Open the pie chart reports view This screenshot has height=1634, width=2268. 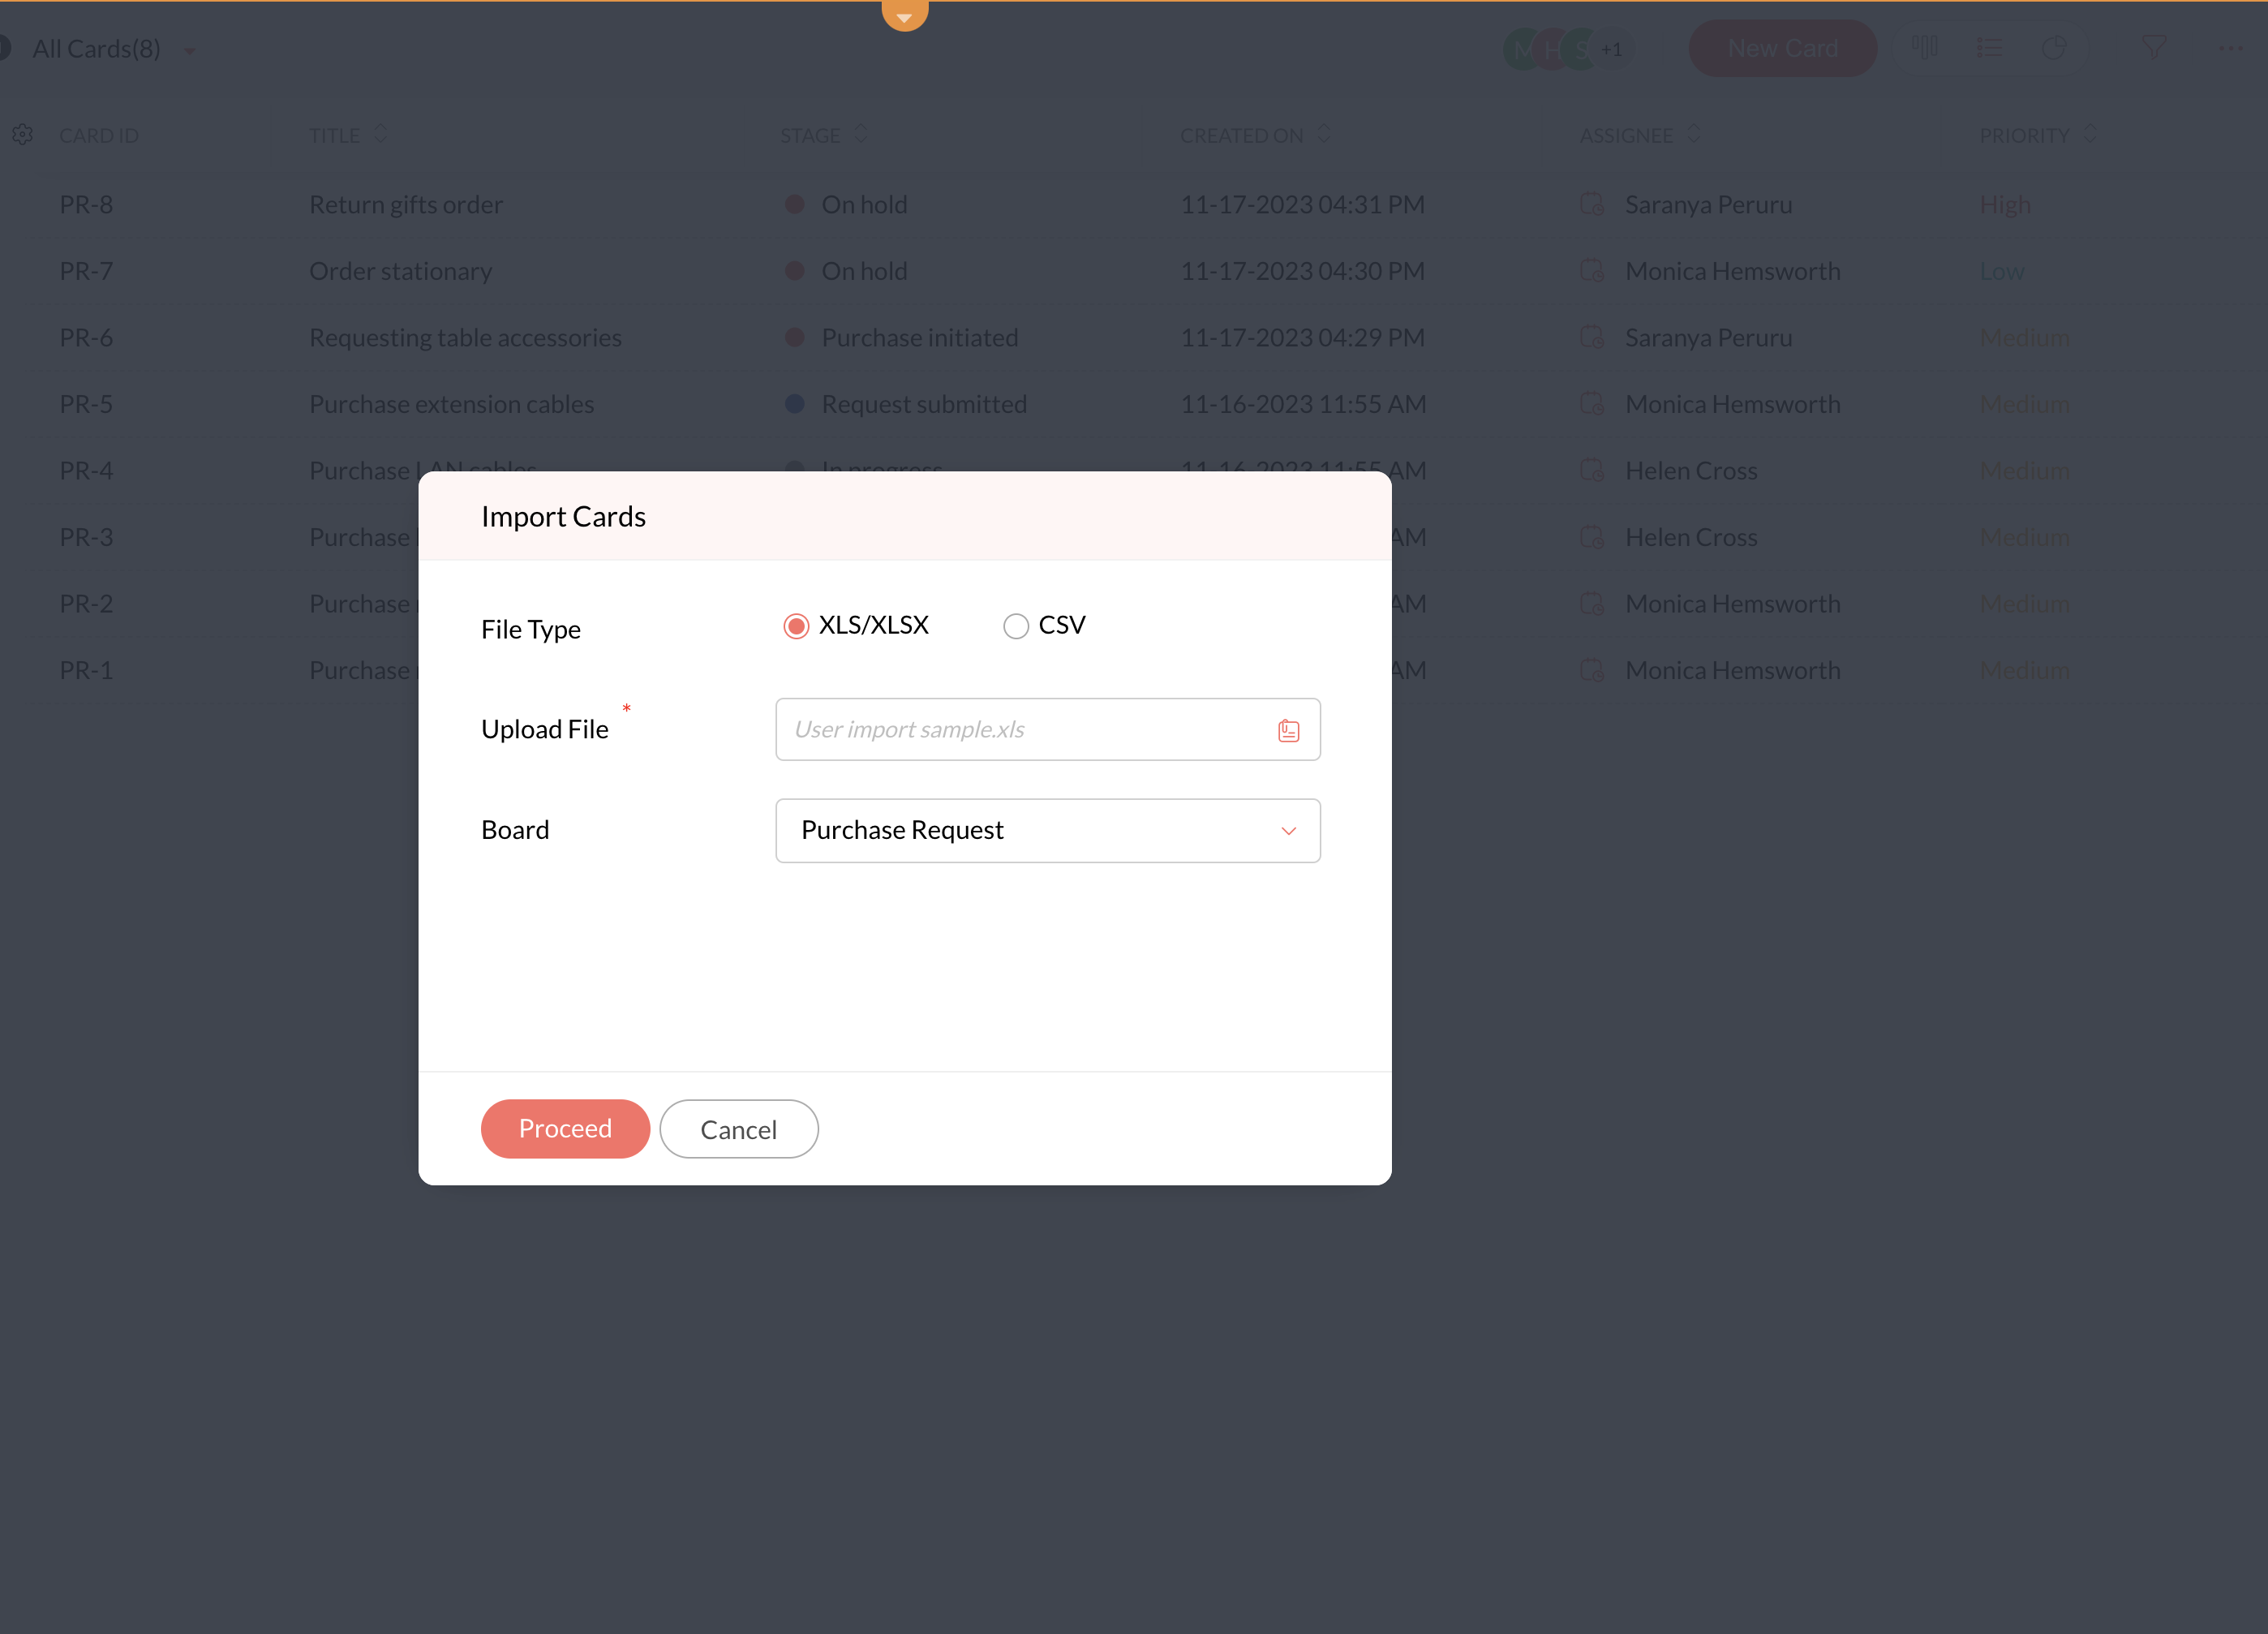pos(2053,47)
